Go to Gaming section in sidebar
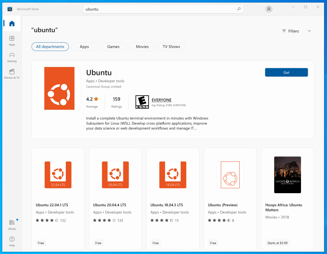This screenshot has width=327, height=254. [x=12, y=57]
